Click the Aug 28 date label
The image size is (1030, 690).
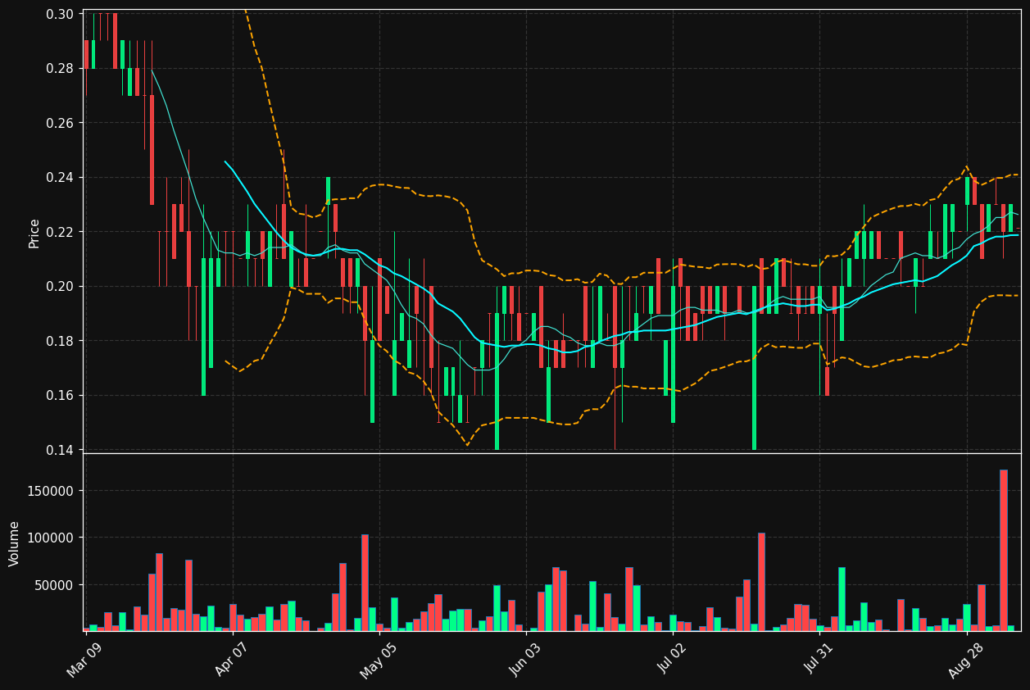click(964, 661)
